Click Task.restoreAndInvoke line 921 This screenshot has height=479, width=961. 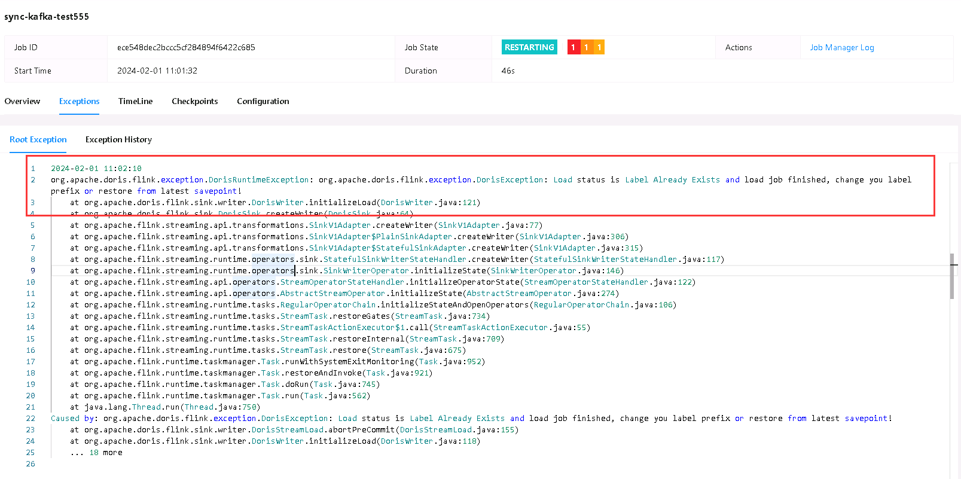pyautogui.click(x=251, y=373)
